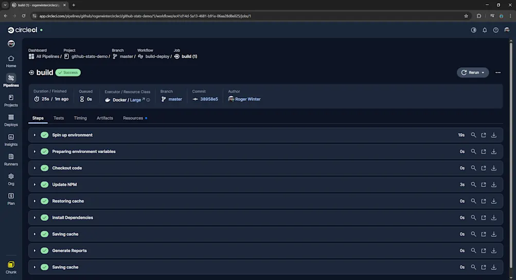Open Org settings in the sidebar
Image resolution: width=516 pixels, height=280 pixels.
click(11, 179)
